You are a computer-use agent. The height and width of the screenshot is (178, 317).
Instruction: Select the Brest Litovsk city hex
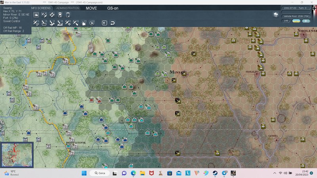click(x=69, y=146)
